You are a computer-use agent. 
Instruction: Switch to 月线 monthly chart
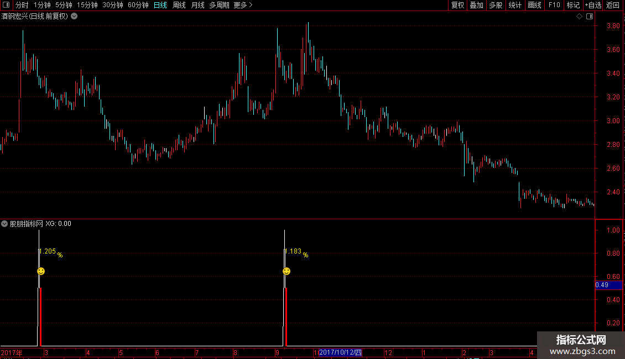pyautogui.click(x=197, y=5)
